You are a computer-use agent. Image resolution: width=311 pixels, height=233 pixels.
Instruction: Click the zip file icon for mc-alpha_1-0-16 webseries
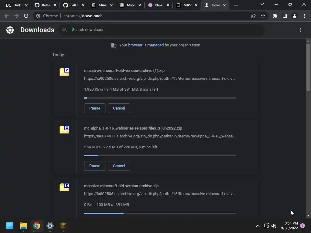click(x=64, y=129)
